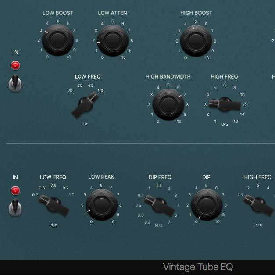Select 100 Hz on the Low Freq dial
This screenshot has width=275, height=275.
[x=101, y=91]
